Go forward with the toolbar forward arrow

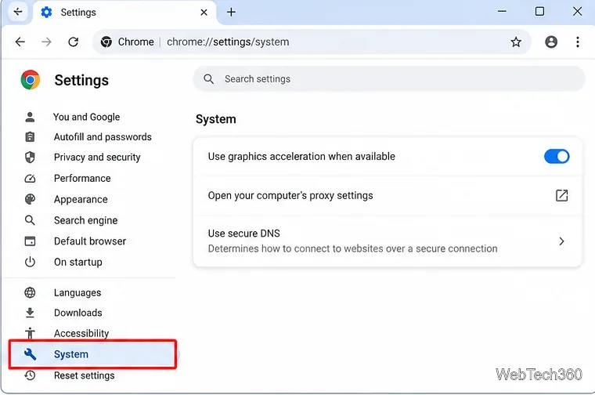pos(46,42)
